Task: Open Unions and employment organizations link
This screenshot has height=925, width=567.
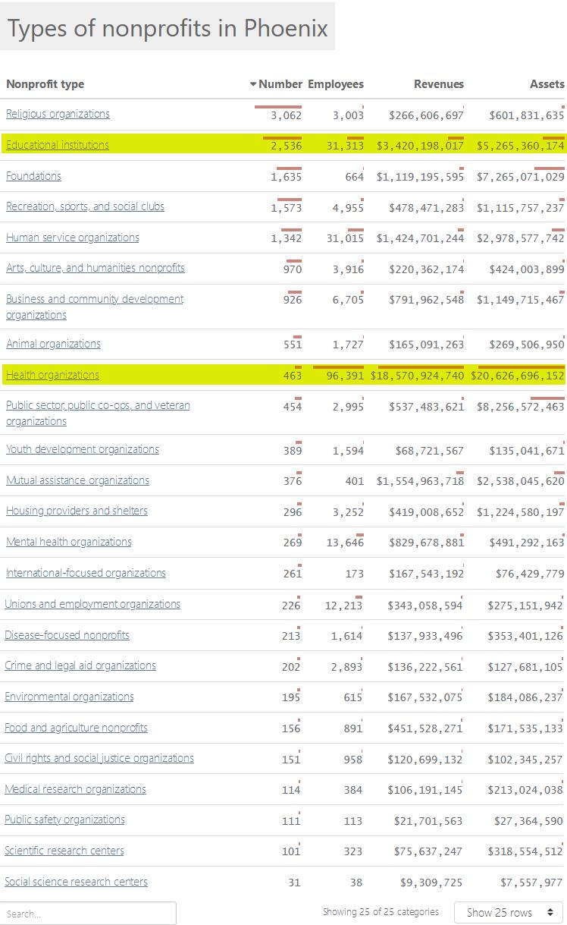Action: [92, 604]
